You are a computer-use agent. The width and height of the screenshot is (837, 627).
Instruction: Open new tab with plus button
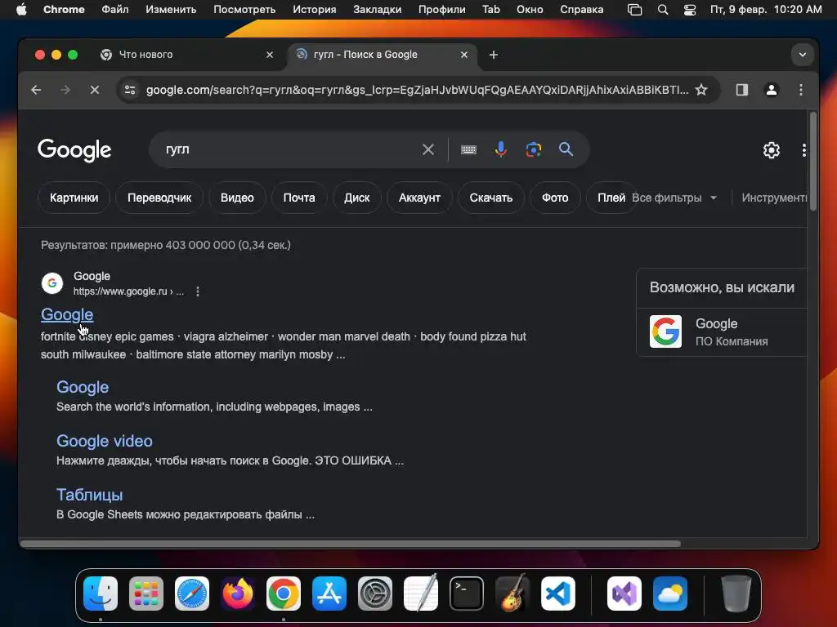(x=494, y=55)
